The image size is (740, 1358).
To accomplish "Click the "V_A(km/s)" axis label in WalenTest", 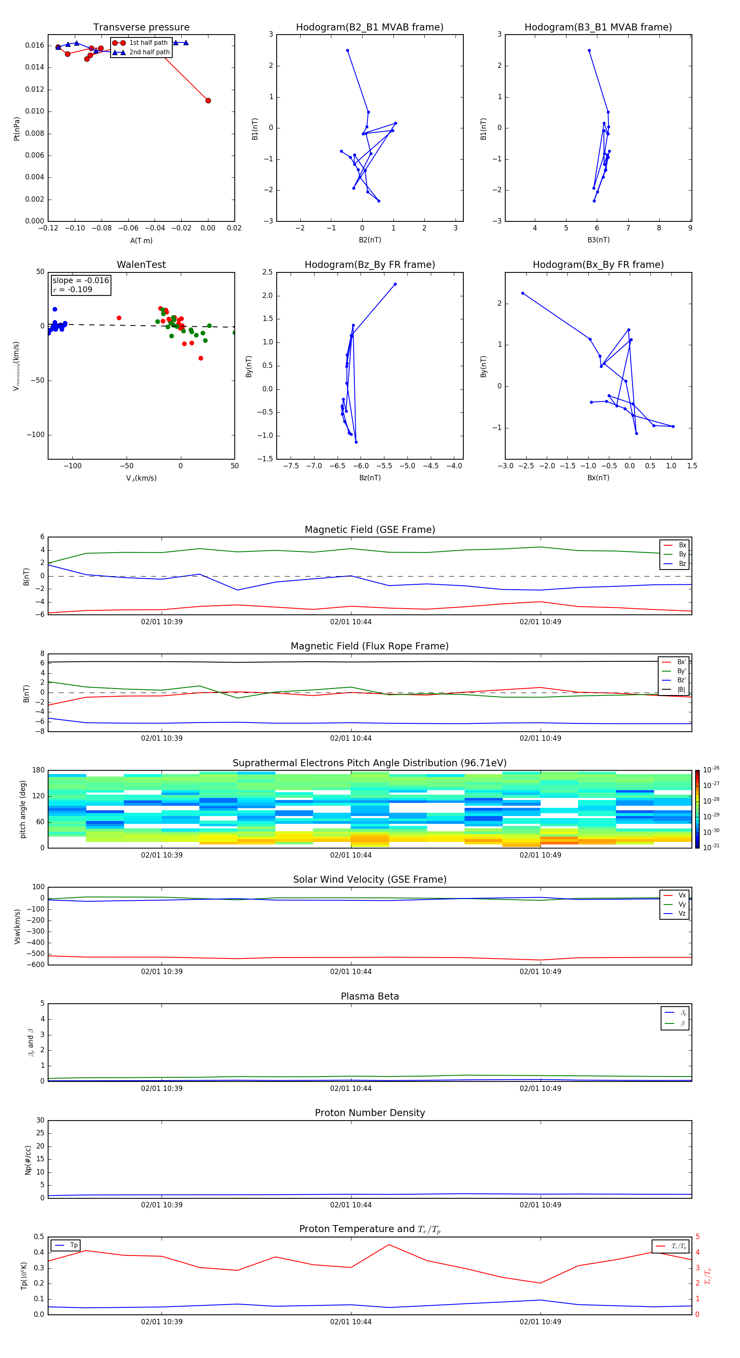I will tap(141, 478).
